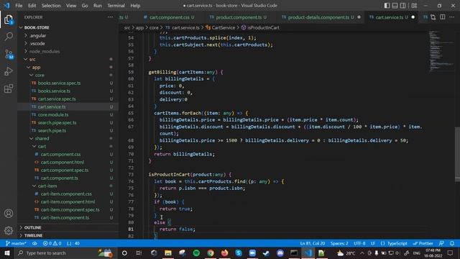
Task: Click the code minimap overview
Action: click(441, 51)
